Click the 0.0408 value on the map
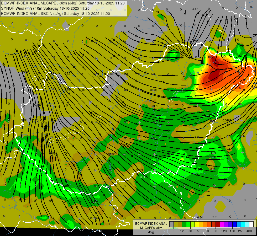257x236 pixels. pyautogui.click(x=23, y=120)
